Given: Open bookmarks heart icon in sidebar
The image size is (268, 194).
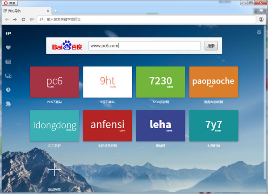Looking at the screenshot, I should pyautogui.click(x=8, y=47).
